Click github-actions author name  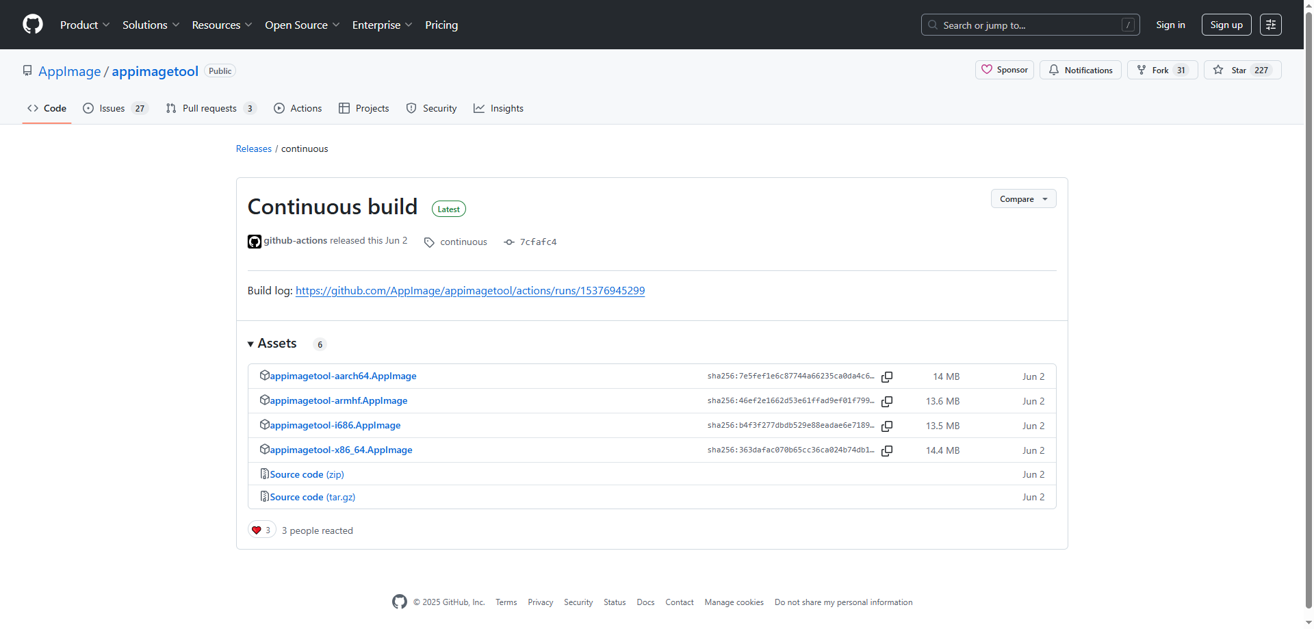coord(296,240)
